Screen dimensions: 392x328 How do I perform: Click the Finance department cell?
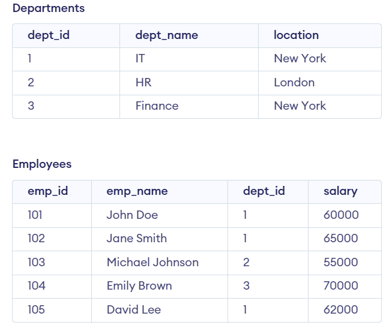pos(157,106)
